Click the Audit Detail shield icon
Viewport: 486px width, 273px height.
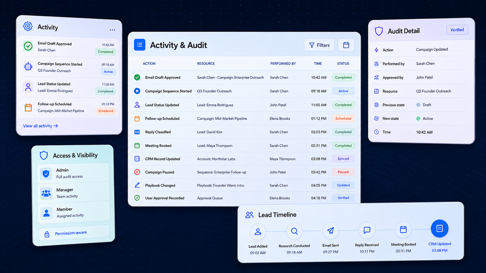pyautogui.click(x=379, y=31)
